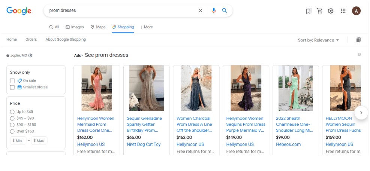The width and height of the screenshot is (370, 171).
Task: Visit Hebeos.com store link
Action: 288,144
